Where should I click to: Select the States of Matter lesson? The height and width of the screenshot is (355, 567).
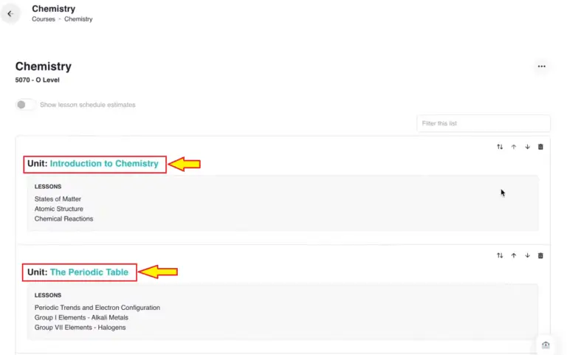pos(58,199)
